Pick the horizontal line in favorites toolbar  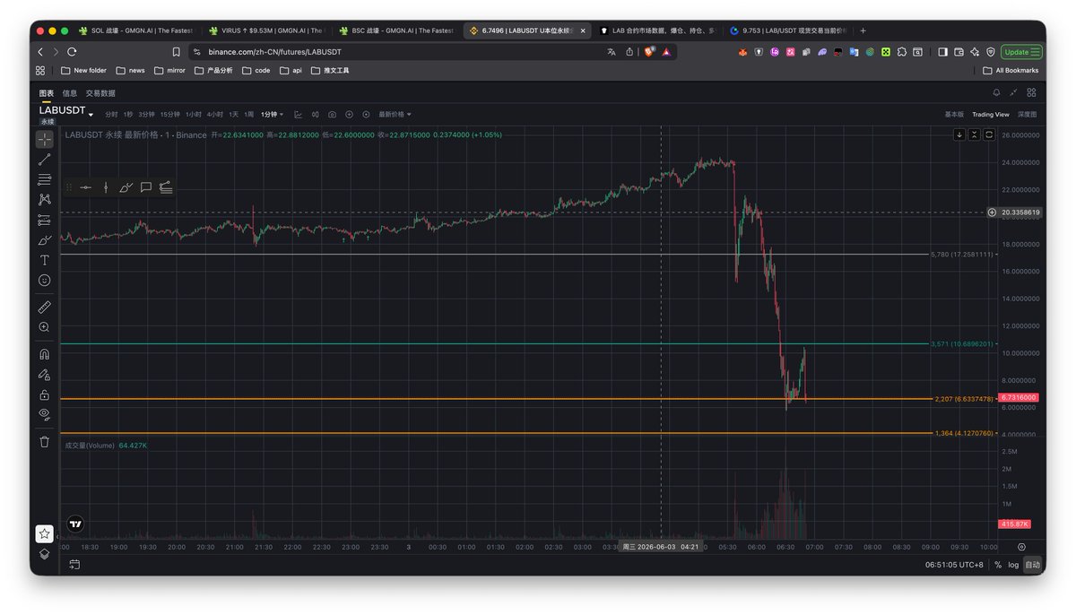tap(85, 187)
